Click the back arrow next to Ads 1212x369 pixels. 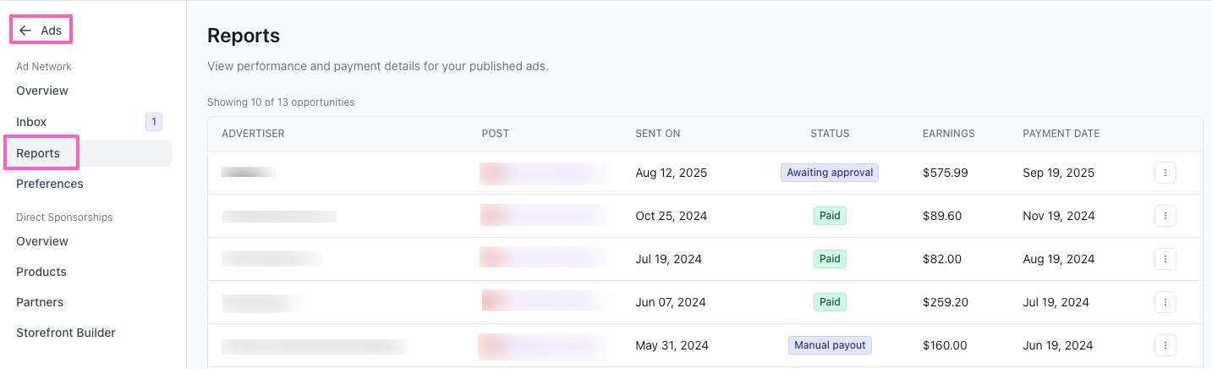click(x=25, y=30)
